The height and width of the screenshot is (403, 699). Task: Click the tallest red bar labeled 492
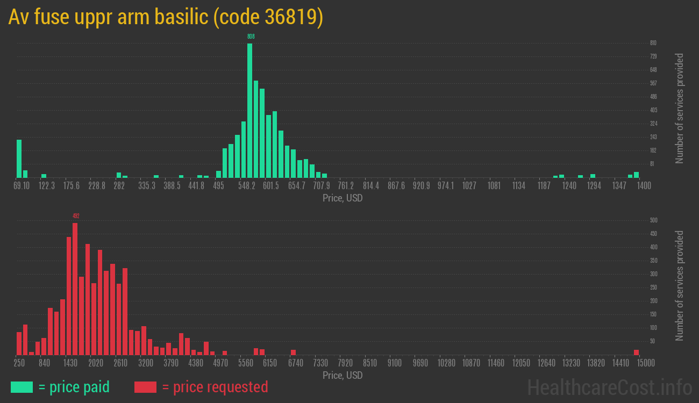pos(75,289)
